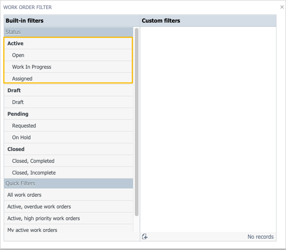
Task: Select the Work In Progress filter
Action: click(x=32, y=67)
